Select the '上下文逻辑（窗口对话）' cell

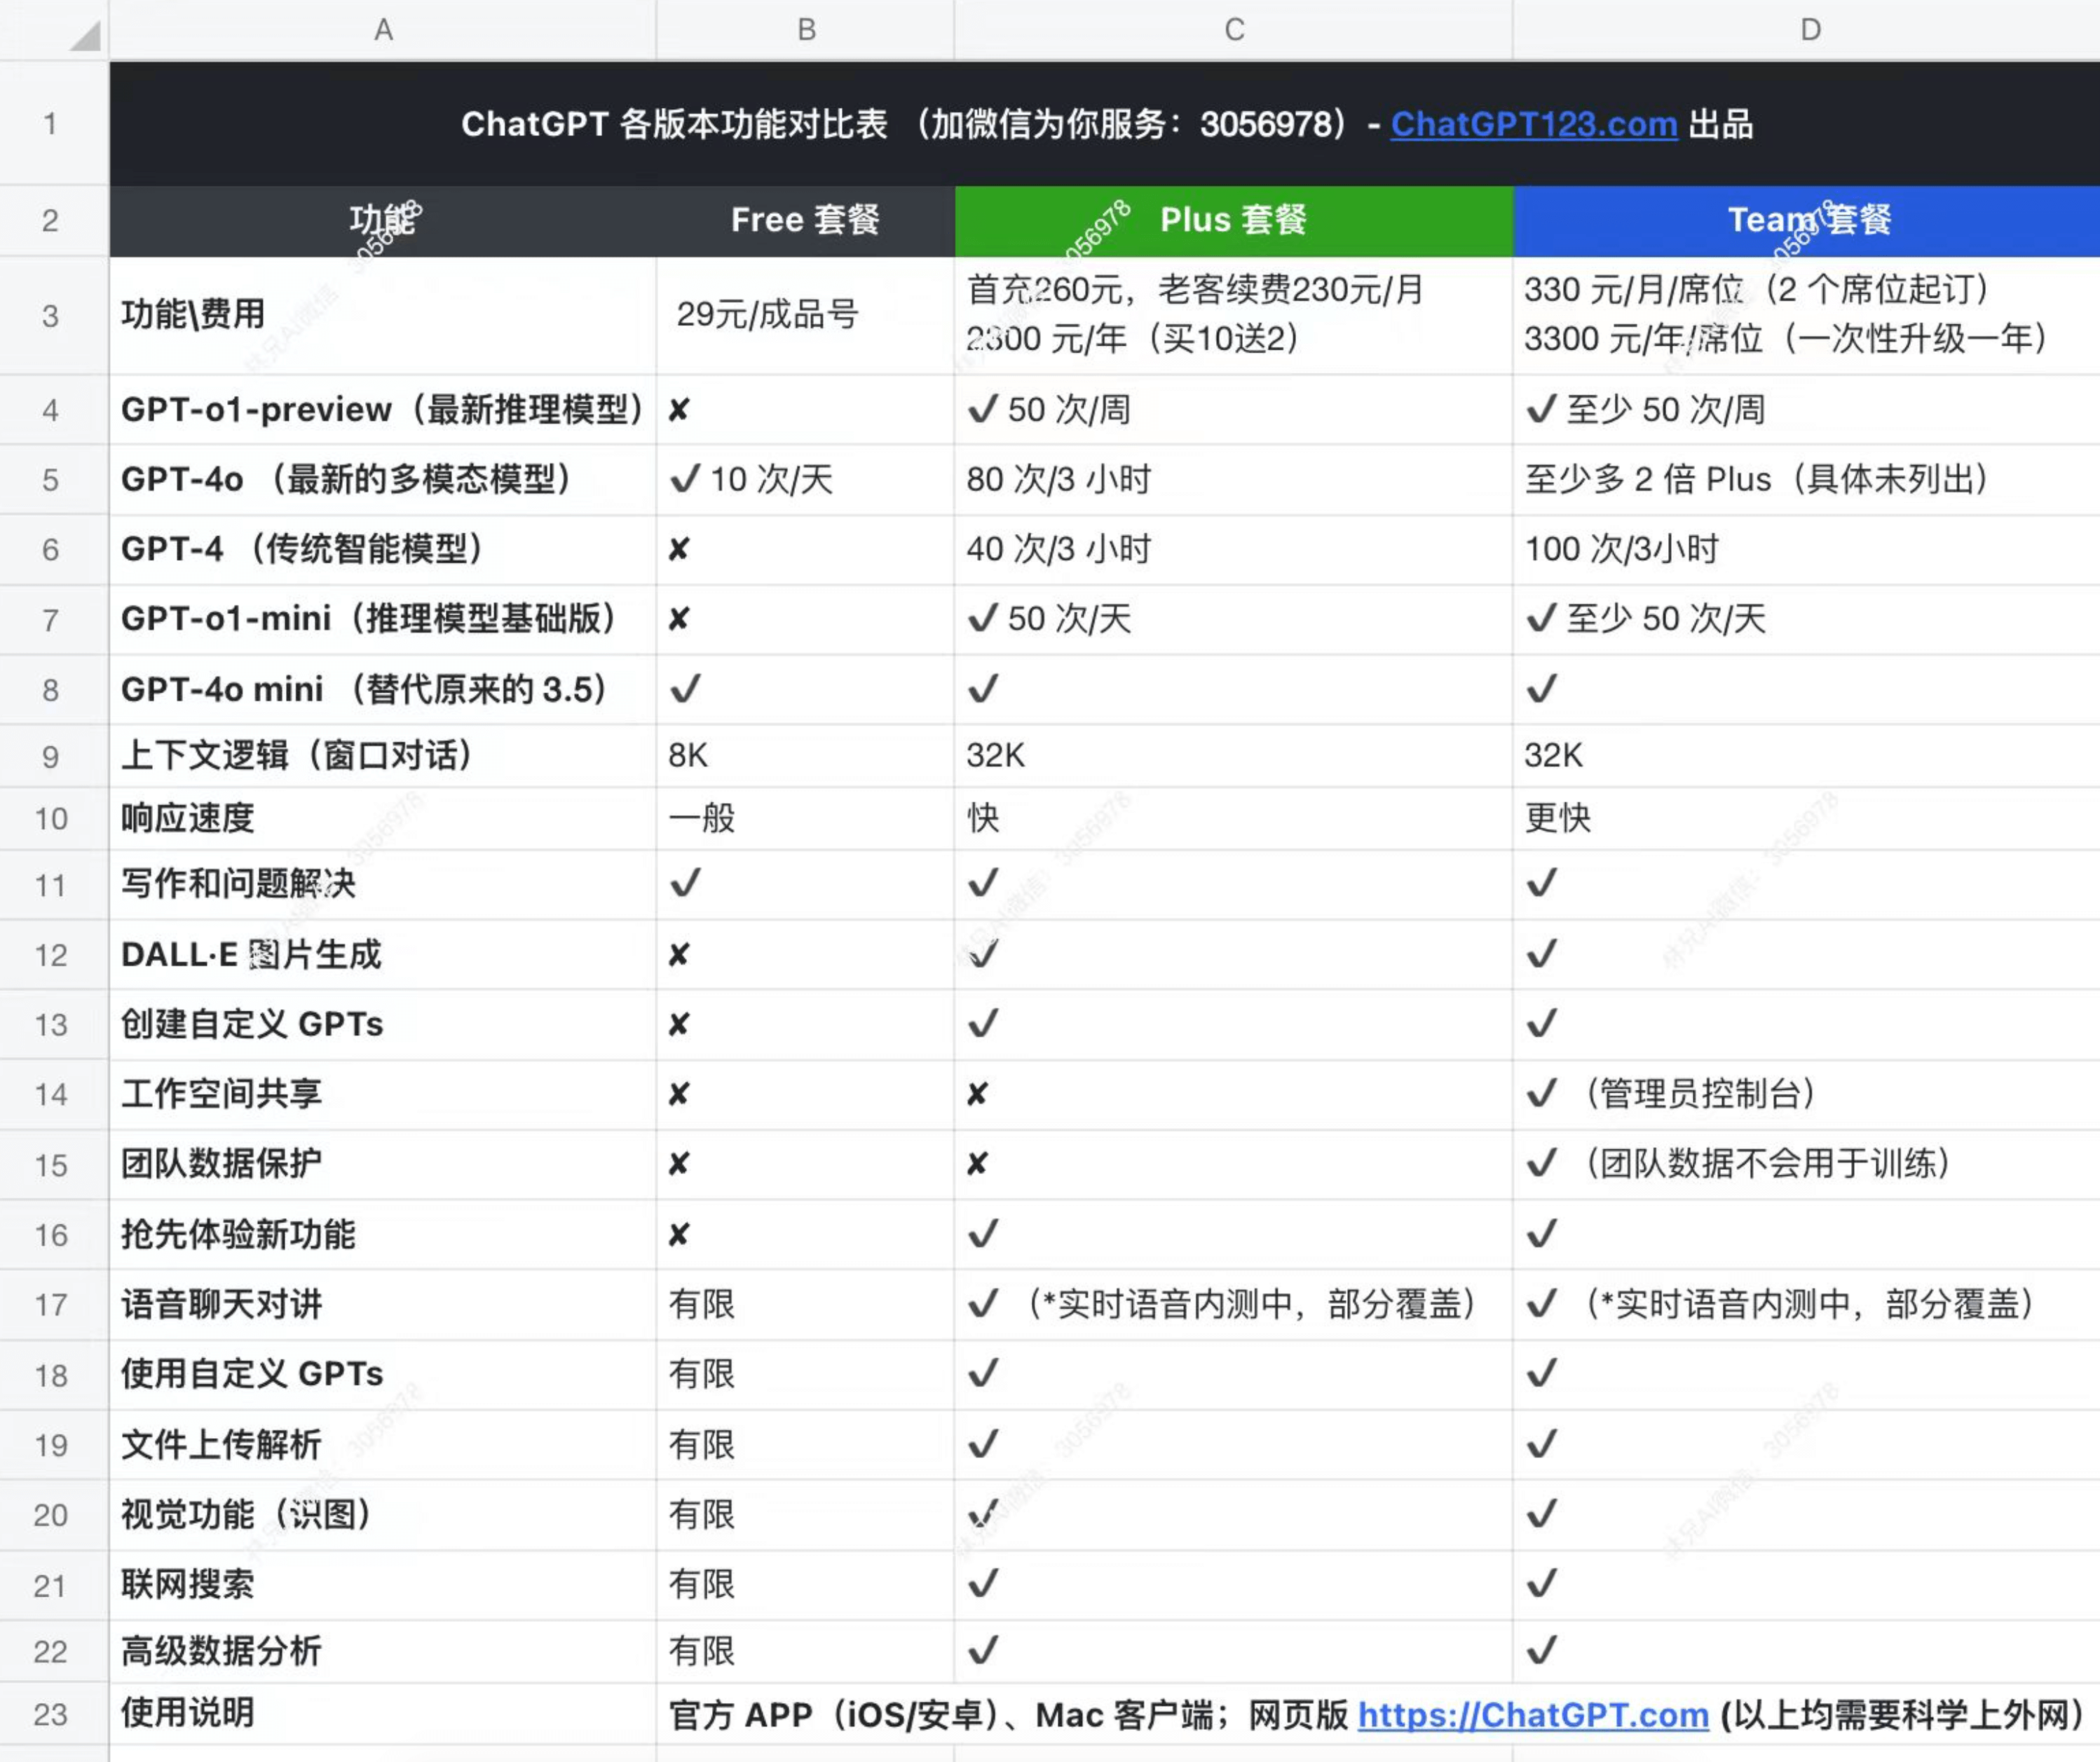point(383,756)
